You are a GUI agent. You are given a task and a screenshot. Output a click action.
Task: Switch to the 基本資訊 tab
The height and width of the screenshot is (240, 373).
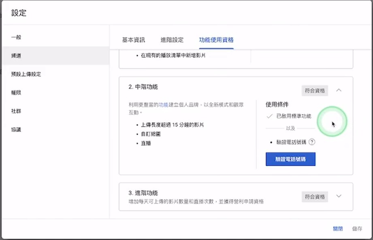(134, 40)
